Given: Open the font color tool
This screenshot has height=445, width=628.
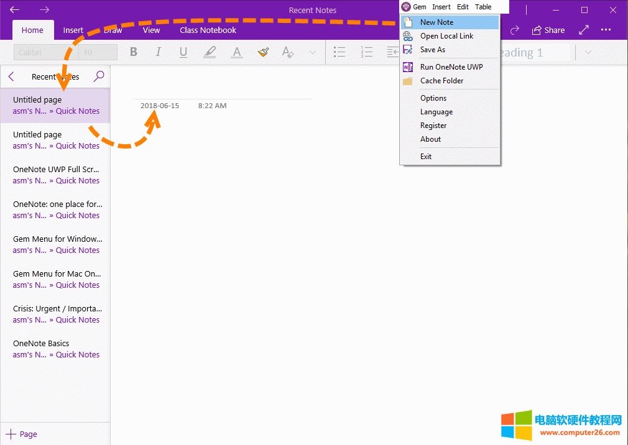Looking at the screenshot, I should [x=236, y=52].
